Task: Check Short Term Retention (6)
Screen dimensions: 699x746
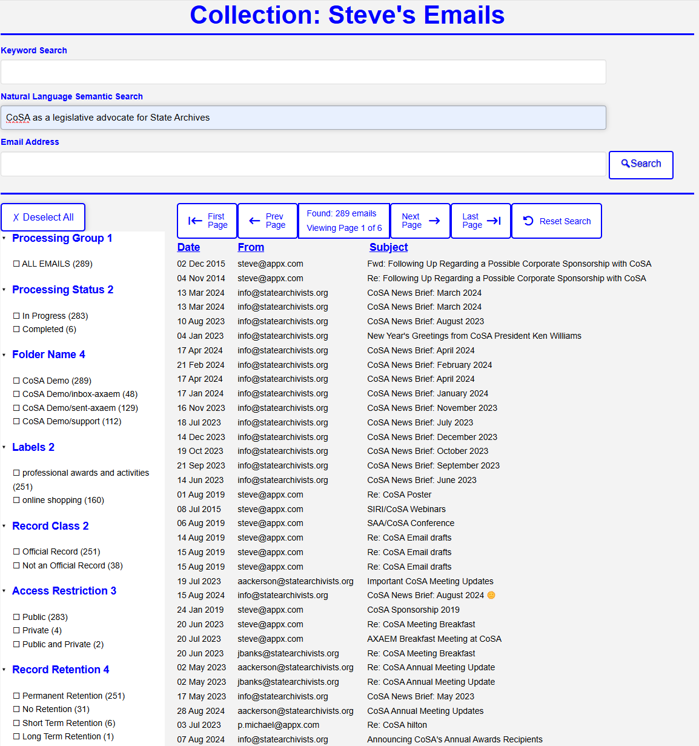Action: [16, 723]
